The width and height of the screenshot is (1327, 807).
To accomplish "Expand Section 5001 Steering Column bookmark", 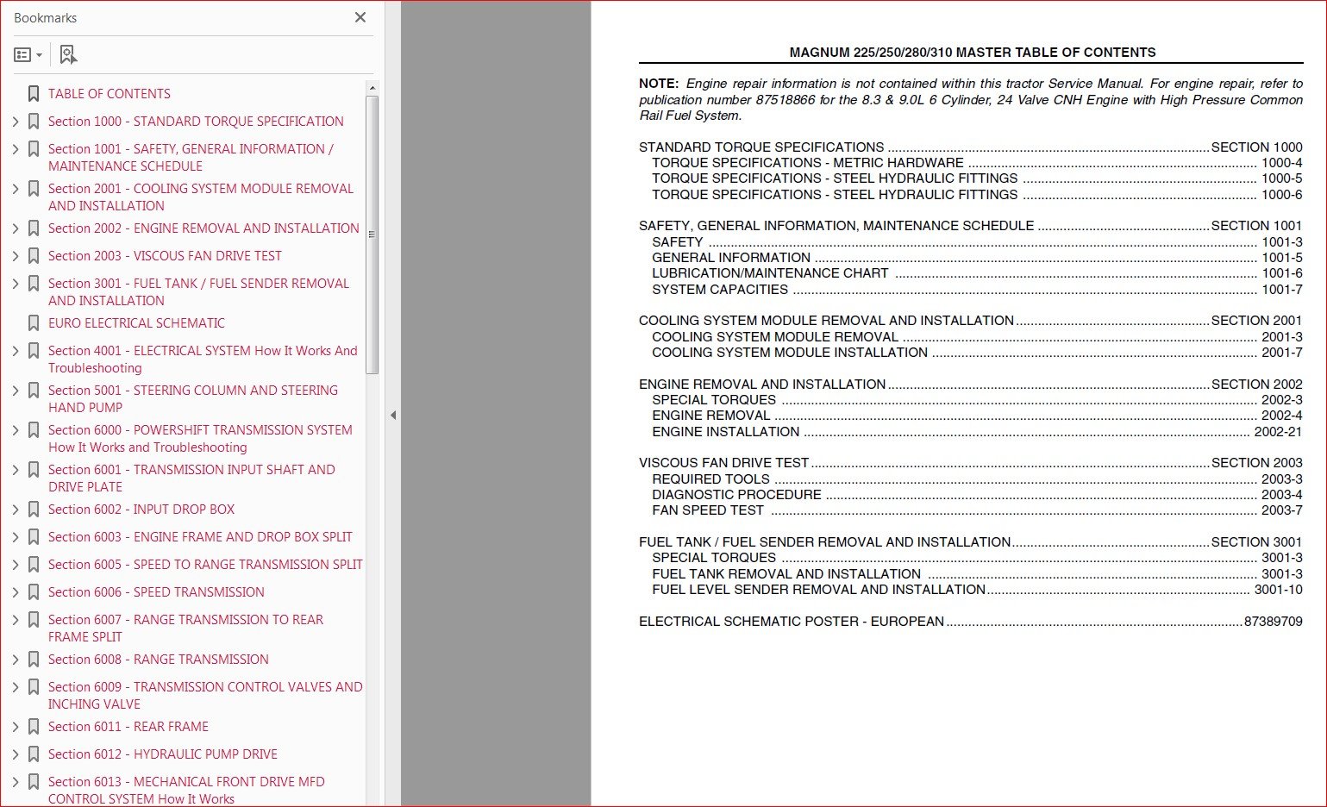I will [16, 391].
